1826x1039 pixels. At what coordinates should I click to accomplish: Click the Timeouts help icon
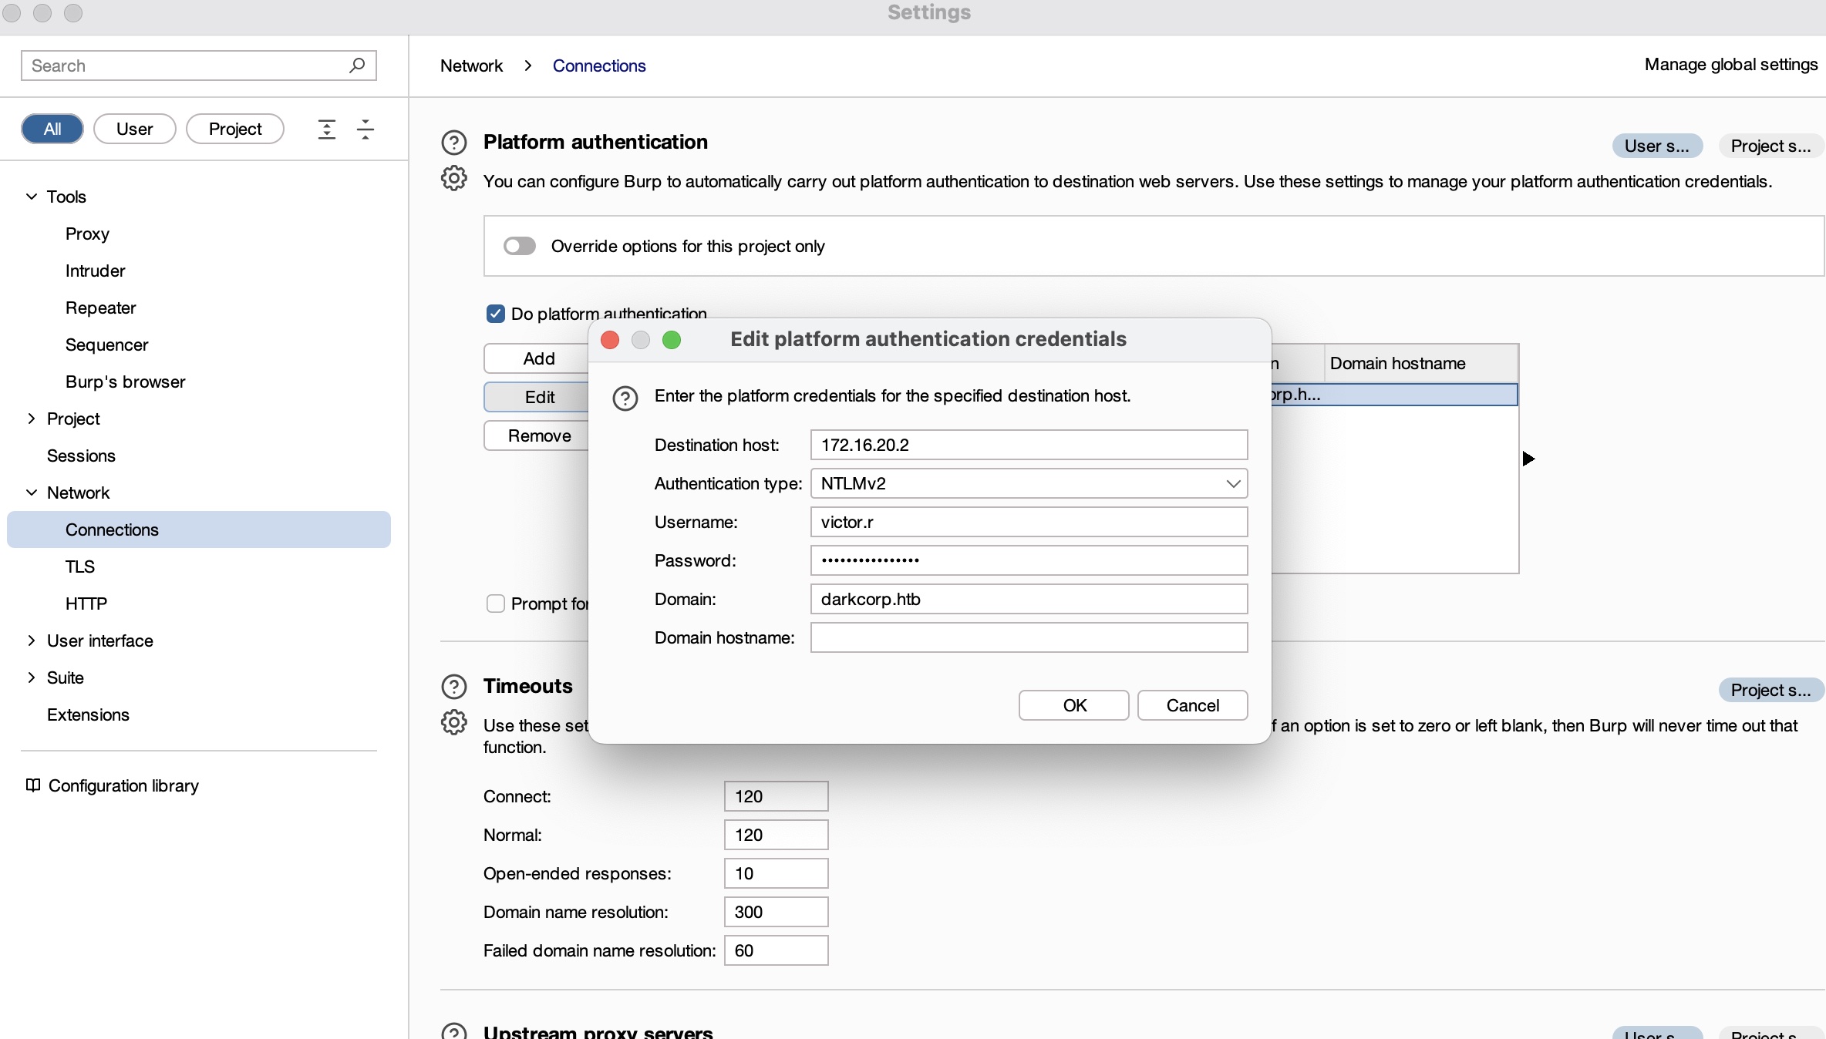coord(453,686)
